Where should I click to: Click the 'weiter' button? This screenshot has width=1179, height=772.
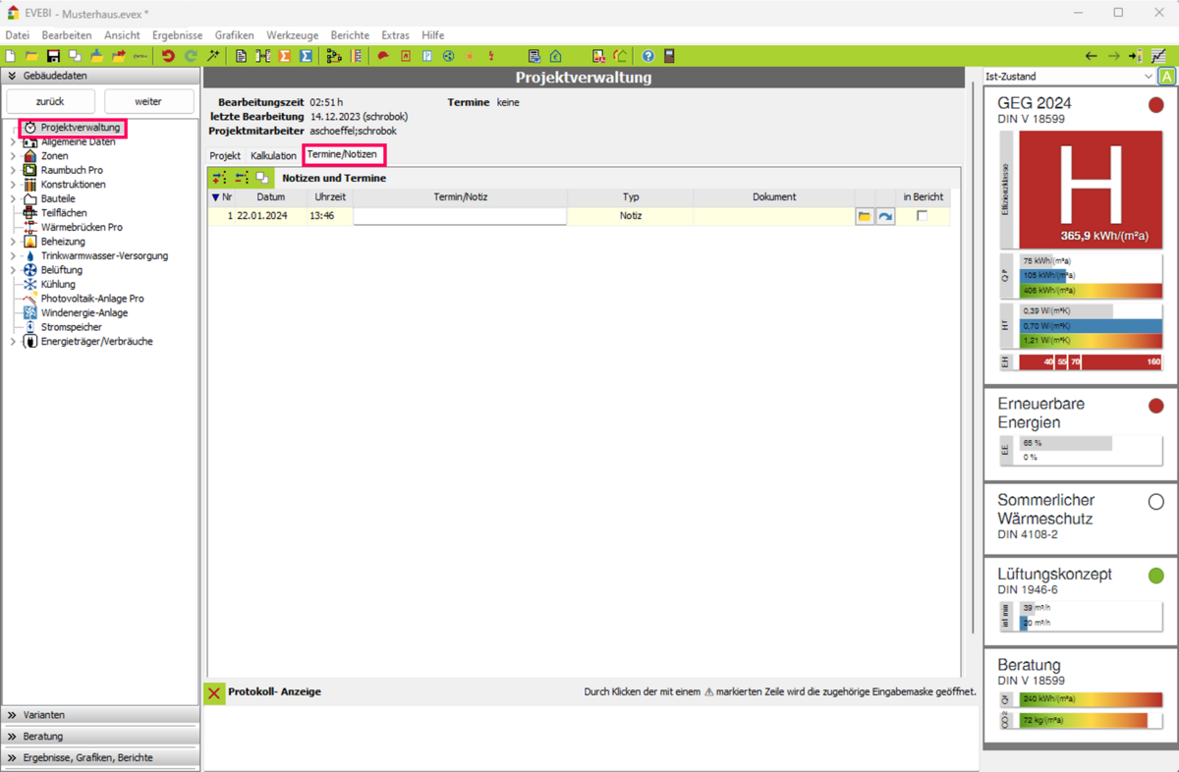(x=148, y=101)
